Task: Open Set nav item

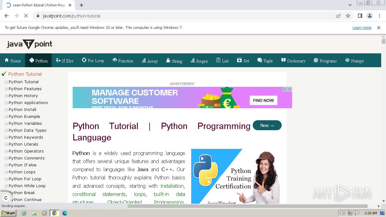Action: pos(243,61)
